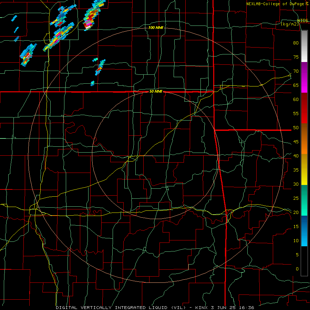Pick the bright yellow segment of the color bar
This screenshot has width=310, height=310.
(x=304, y=169)
